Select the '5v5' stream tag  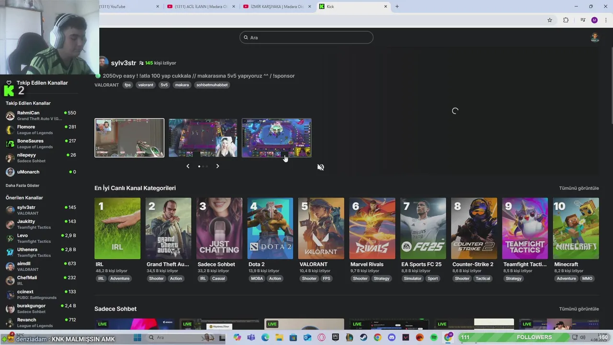pyautogui.click(x=164, y=85)
